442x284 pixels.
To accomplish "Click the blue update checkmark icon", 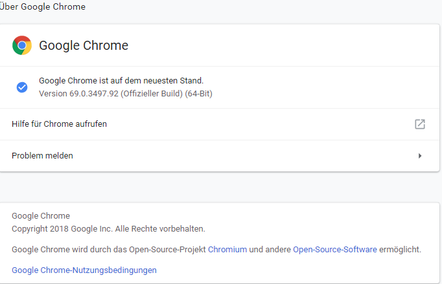I will click(x=22, y=87).
